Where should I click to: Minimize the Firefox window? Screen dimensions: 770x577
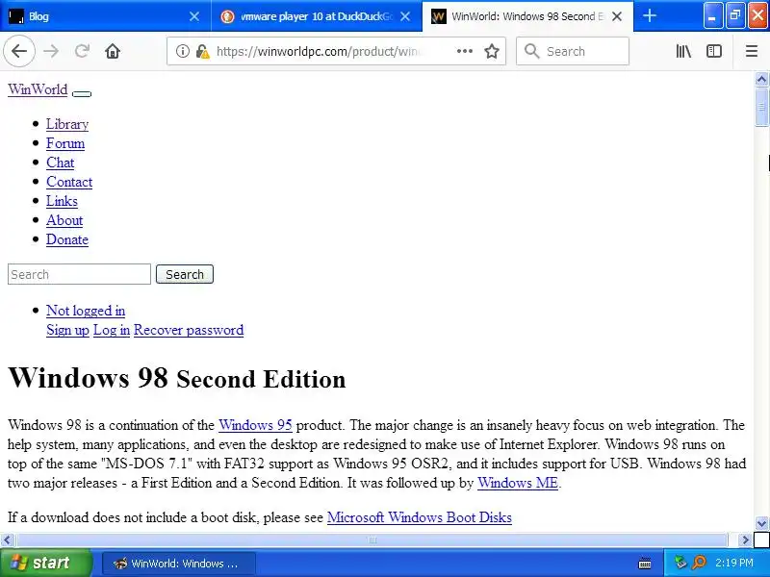712,15
